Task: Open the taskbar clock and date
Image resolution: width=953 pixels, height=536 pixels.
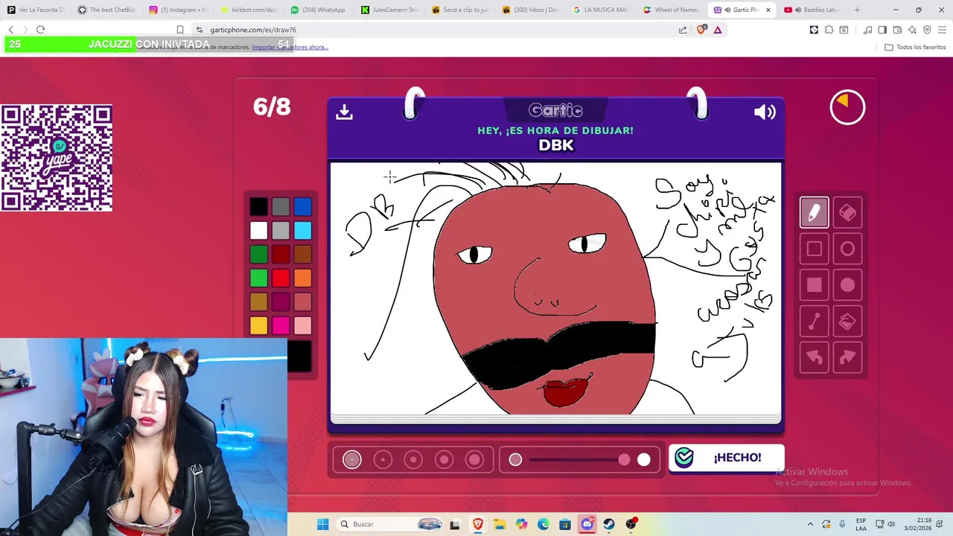Action: (918, 524)
